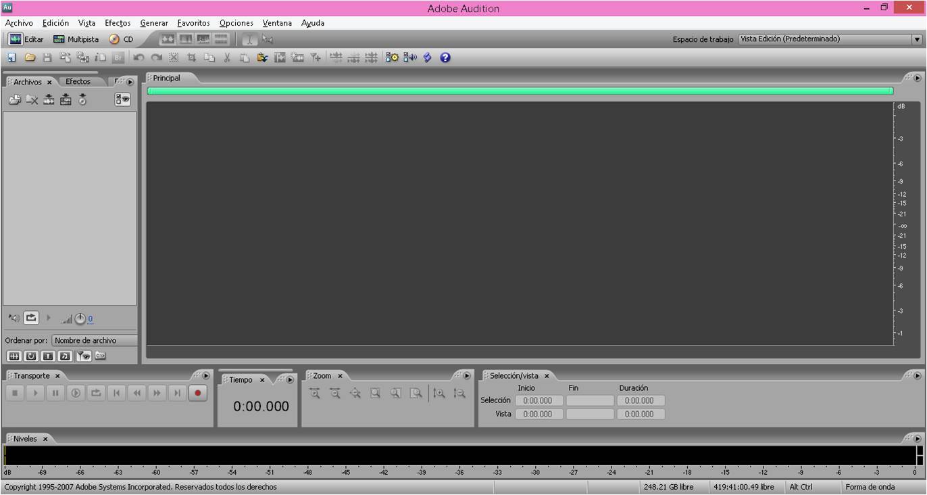The width and height of the screenshot is (927, 495).
Task: Open the Generar menu
Action: point(154,23)
